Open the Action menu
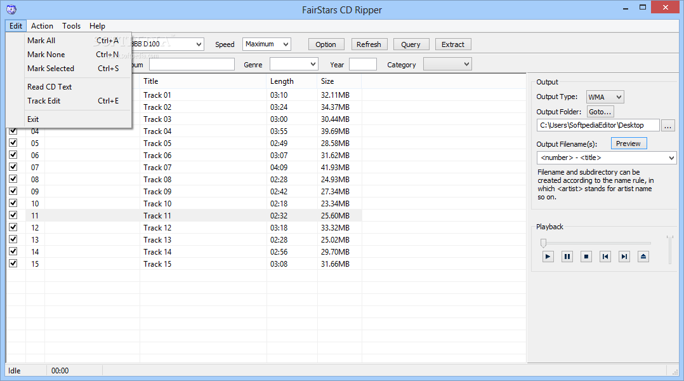Viewport: 684px width, 381px height. point(42,26)
